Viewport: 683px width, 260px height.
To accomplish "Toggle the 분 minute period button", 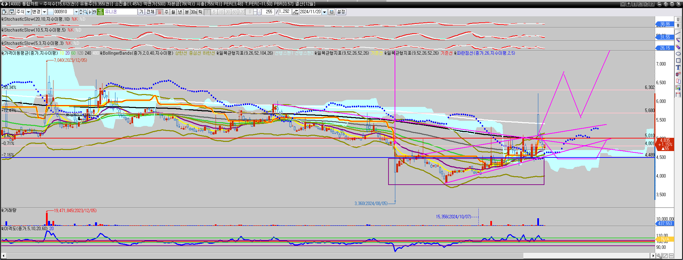I will point(187,12).
